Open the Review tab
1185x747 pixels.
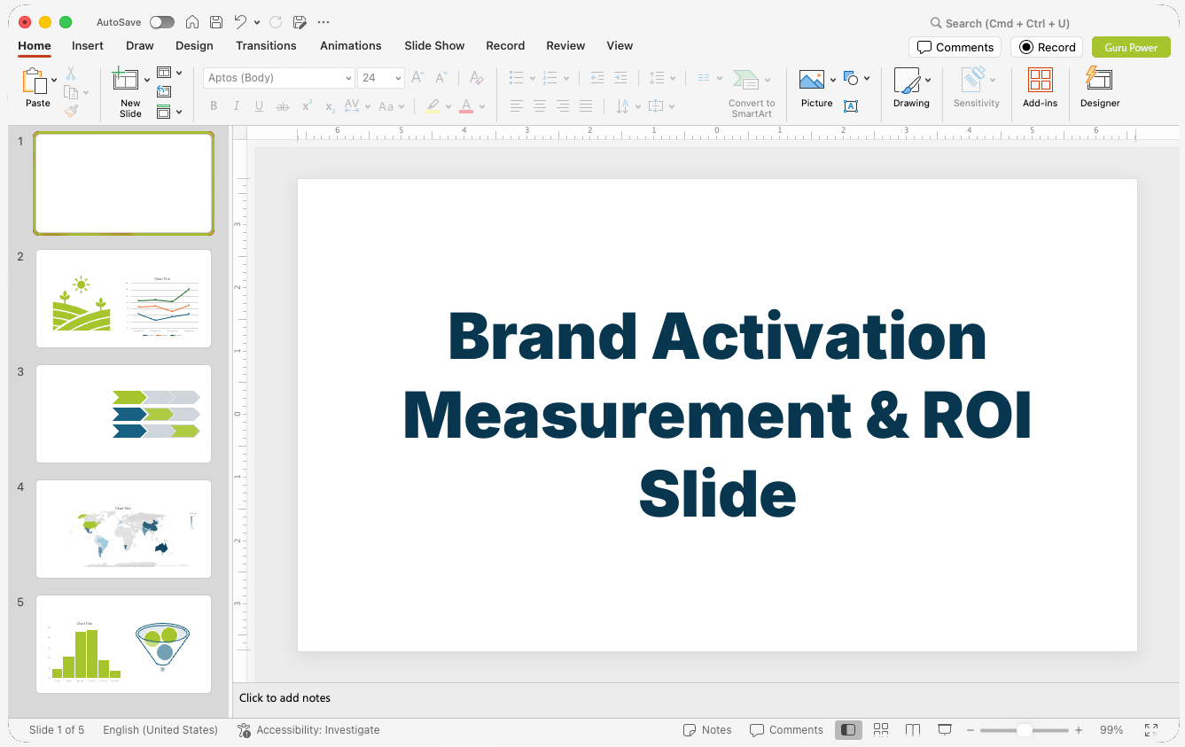pos(565,46)
